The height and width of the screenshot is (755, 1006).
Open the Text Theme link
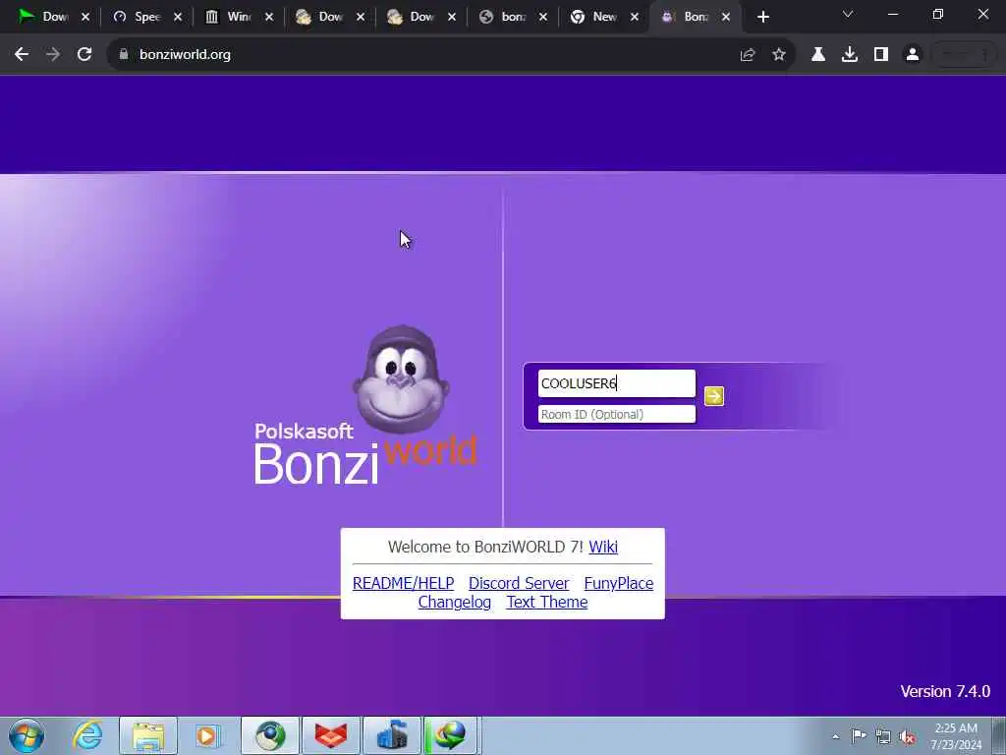[547, 603]
